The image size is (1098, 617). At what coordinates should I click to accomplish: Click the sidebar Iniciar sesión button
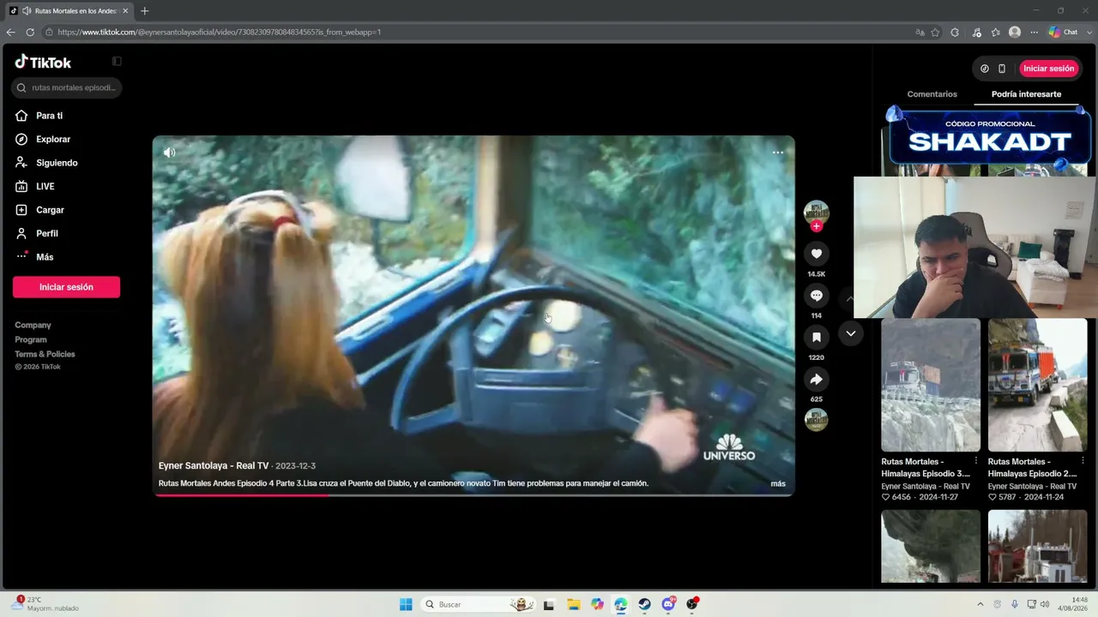coord(66,287)
